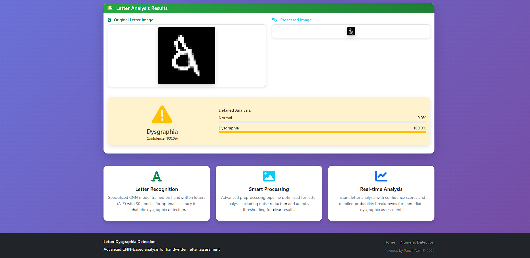This screenshot has width=530, height=258.
Task: Click the Dysgraphia probability progress bar
Action: coord(322,132)
